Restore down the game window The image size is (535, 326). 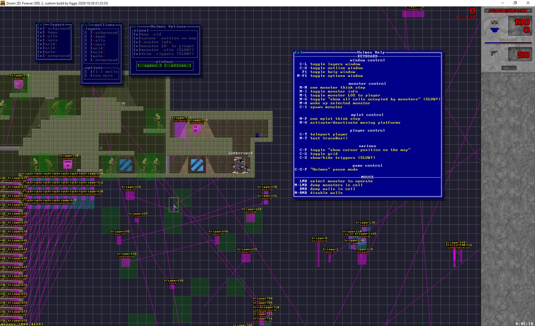click(515, 3)
